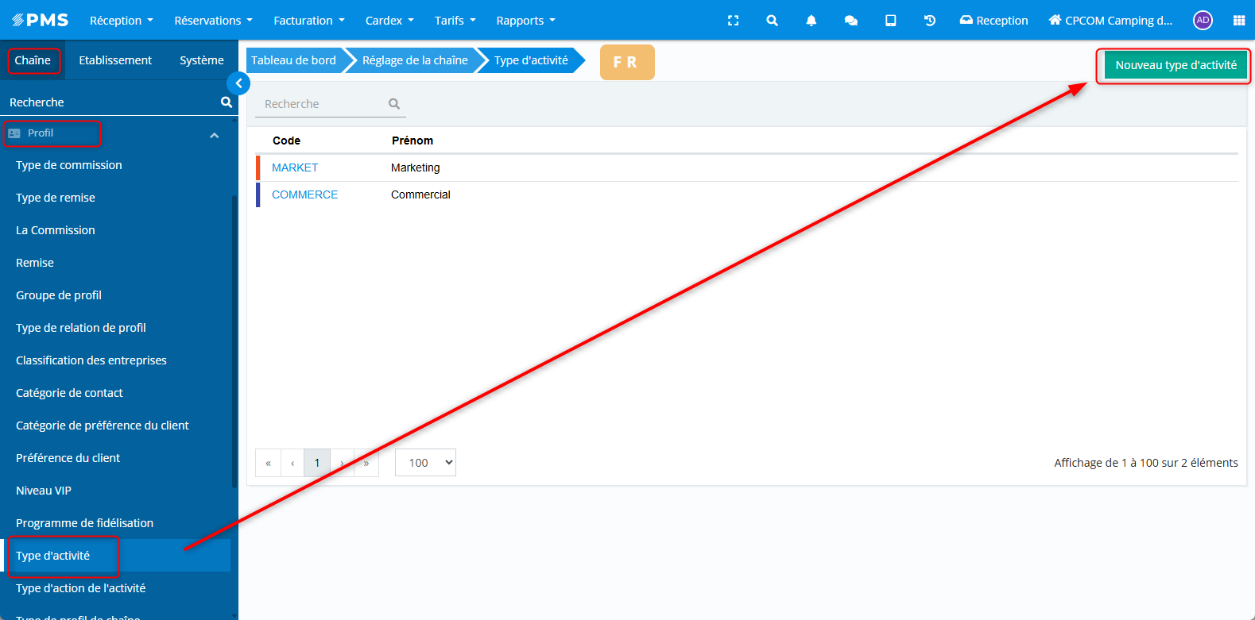Open the chat messages icon
Image resolution: width=1255 pixels, height=620 pixels.
(x=850, y=21)
